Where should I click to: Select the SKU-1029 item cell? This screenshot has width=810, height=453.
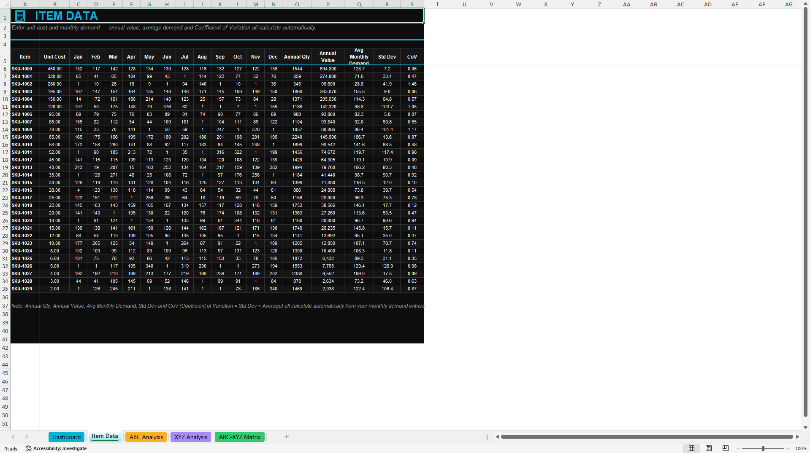[25, 289]
